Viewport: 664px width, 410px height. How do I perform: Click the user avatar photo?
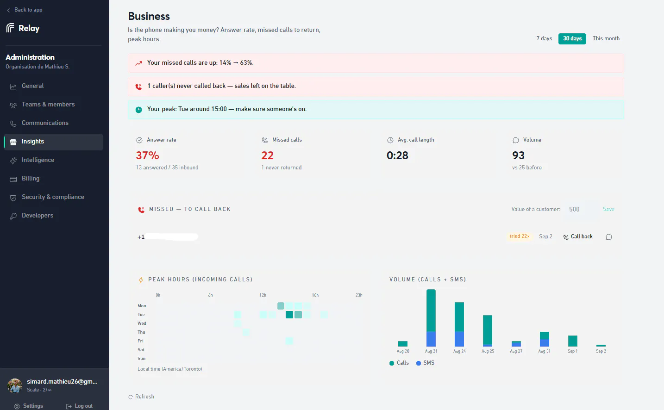click(15, 385)
